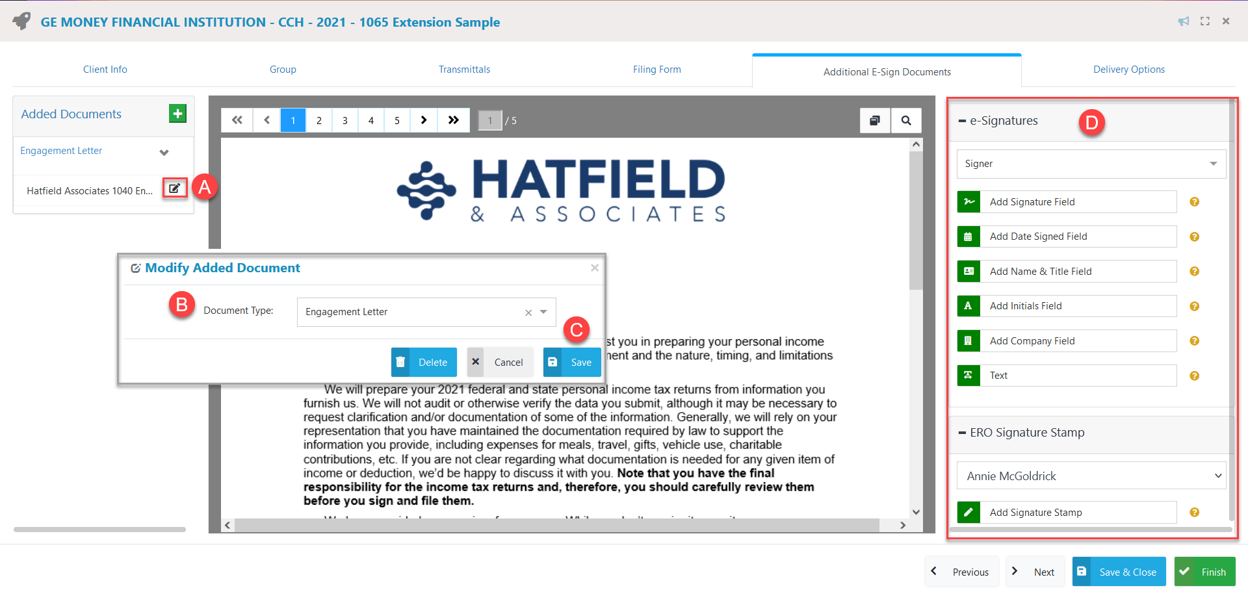The width and height of the screenshot is (1248, 601).
Task: Open the page thumbnails view icon
Action: 875,120
